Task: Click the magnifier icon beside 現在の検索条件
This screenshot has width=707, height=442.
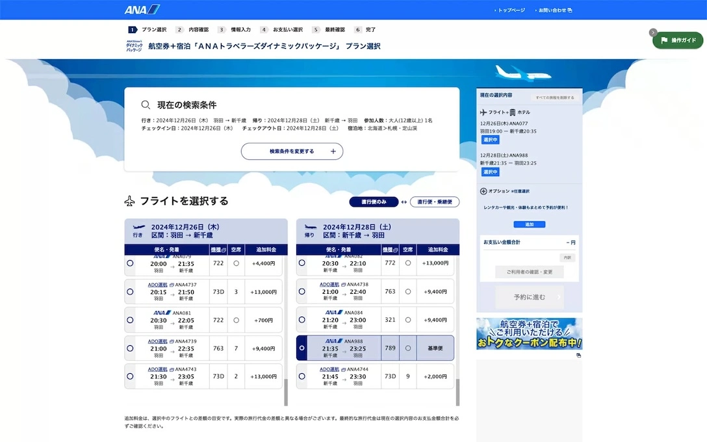Action: point(146,105)
